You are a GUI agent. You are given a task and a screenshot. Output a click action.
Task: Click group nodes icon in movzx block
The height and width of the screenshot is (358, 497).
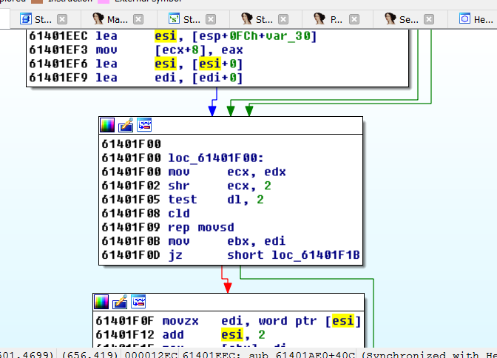138,302
